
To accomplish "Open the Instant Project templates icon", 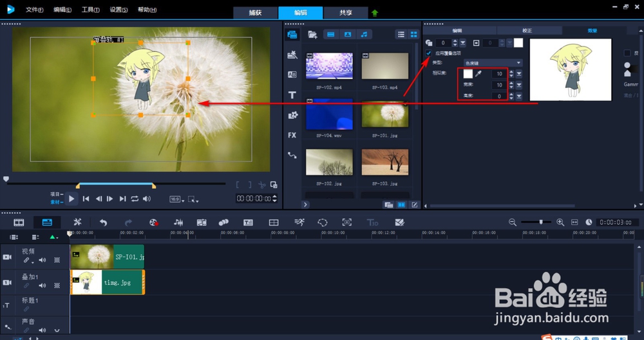I will click(x=292, y=55).
